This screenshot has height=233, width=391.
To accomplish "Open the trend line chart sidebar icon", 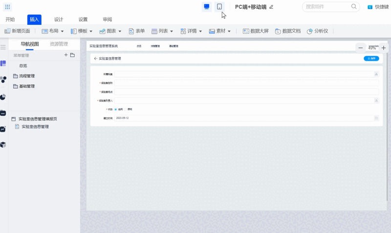I will (x=3, y=129).
